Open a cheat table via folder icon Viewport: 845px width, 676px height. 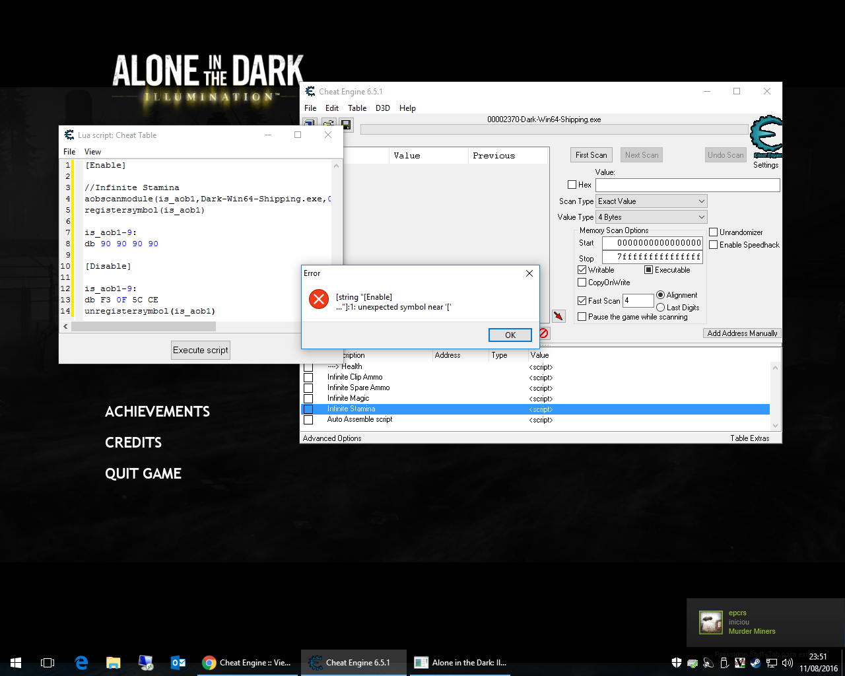click(329, 124)
